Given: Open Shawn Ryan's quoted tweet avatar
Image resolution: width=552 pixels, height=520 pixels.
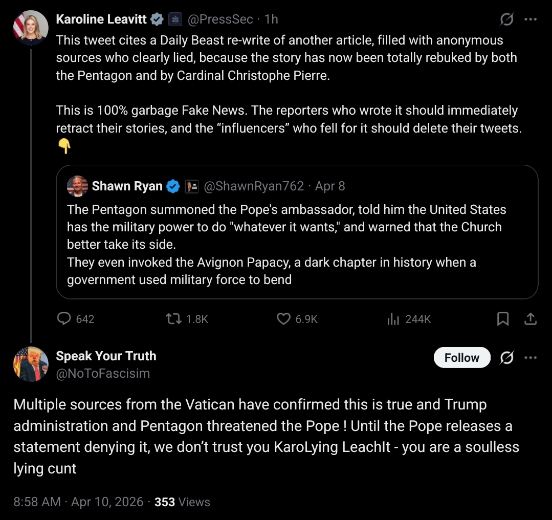Looking at the screenshot, I should tap(77, 186).
